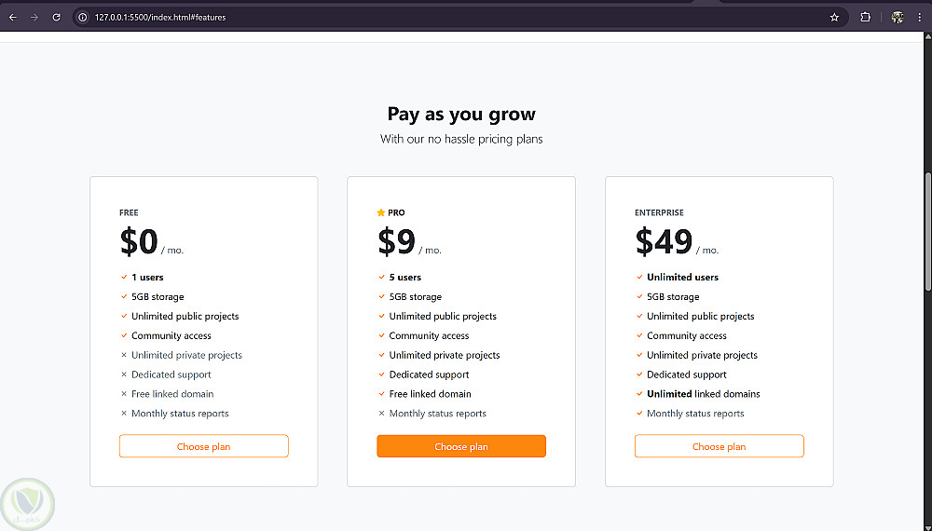Click the green shield logo in the corner
The height and width of the screenshot is (531, 932).
coord(27,504)
